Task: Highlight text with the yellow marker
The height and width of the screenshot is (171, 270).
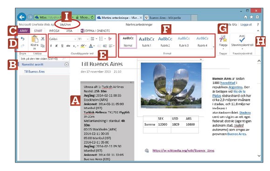Action: (x=83, y=46)
